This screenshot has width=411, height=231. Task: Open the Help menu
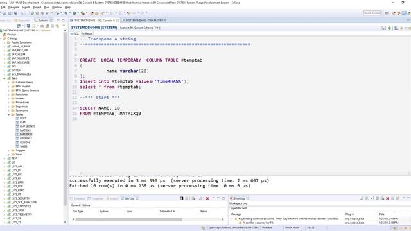pyautogui.click(x=67, y=7)
